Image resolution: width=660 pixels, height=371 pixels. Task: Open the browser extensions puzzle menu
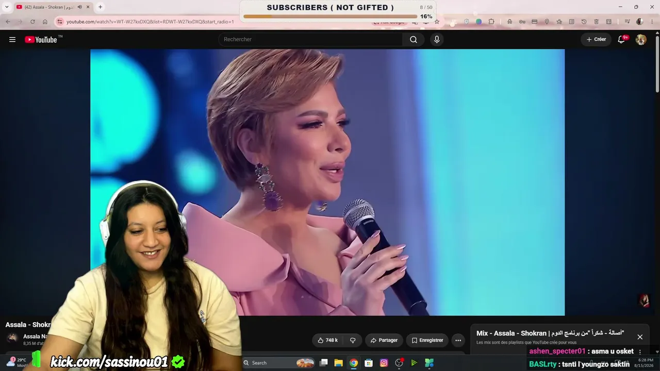491,22
